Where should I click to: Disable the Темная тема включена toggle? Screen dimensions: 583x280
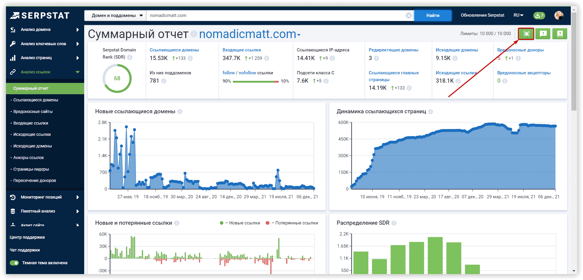14,263
